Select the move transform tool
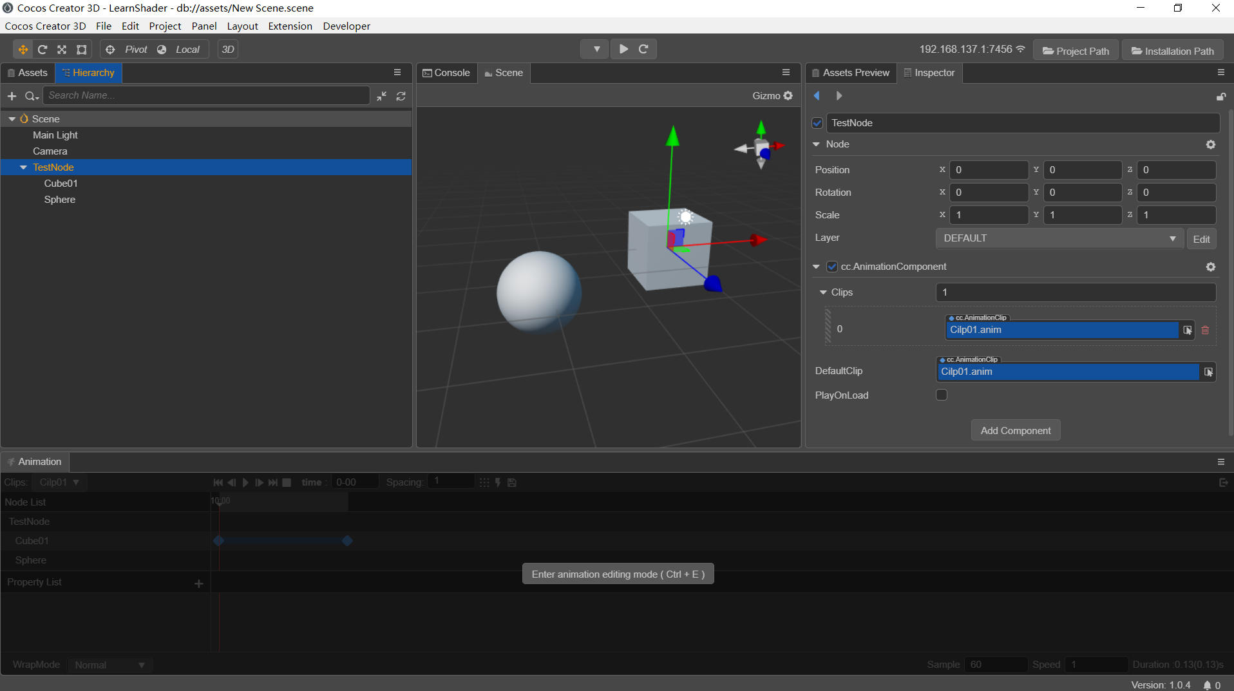Viewport: 1234px width, 691px height. [x=23, y=50]
